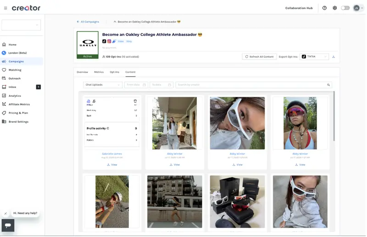The height and width of the screenshot is (237, 367).
Task: Click the Instagram platform icon under campaign title
Action: point(109,41)
